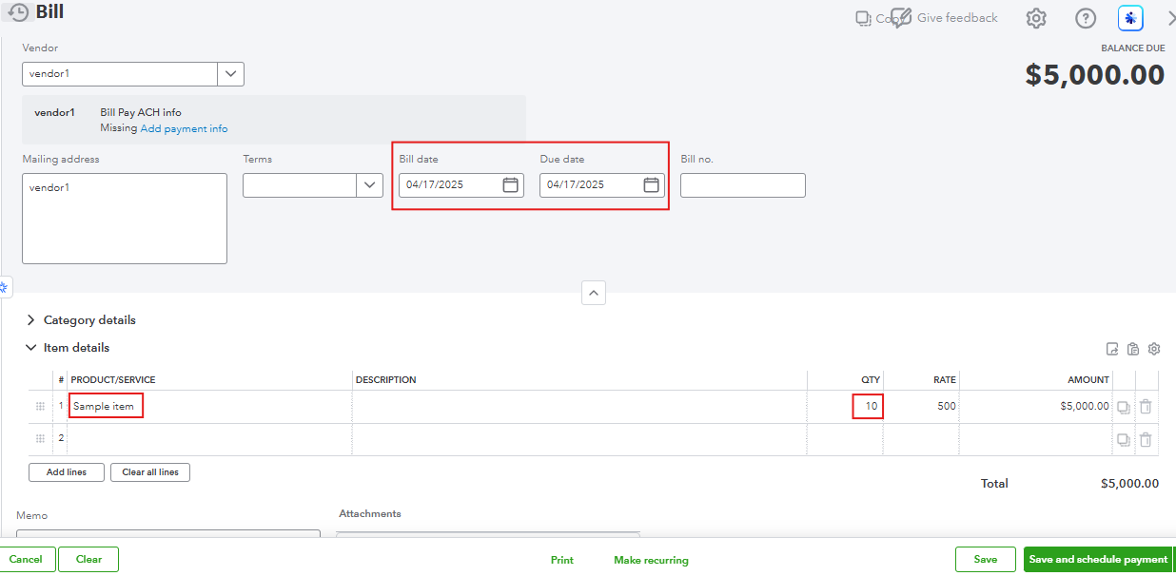Viewport: 1176px width, 576px height.
Task: Expand the Category details section
Action: pos(31,320)
